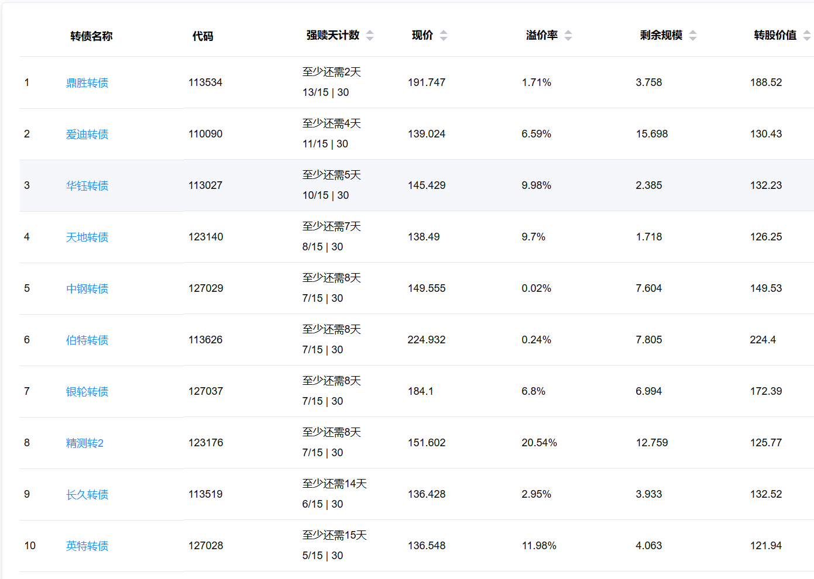Open the 鼎胜转债 bond link
This screenshot has width=814, height=579.
click(x=87, y=83)
